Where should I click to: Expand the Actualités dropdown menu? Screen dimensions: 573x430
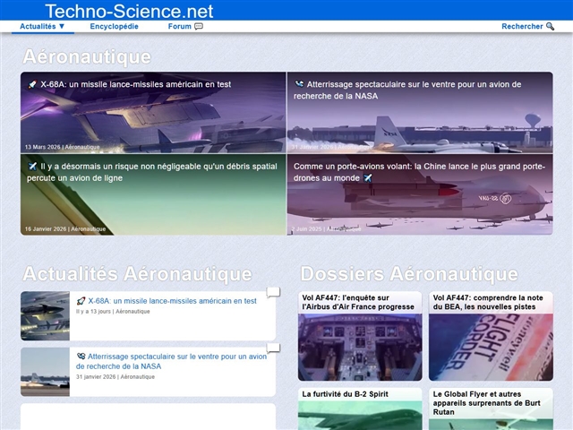click(42, 26)
